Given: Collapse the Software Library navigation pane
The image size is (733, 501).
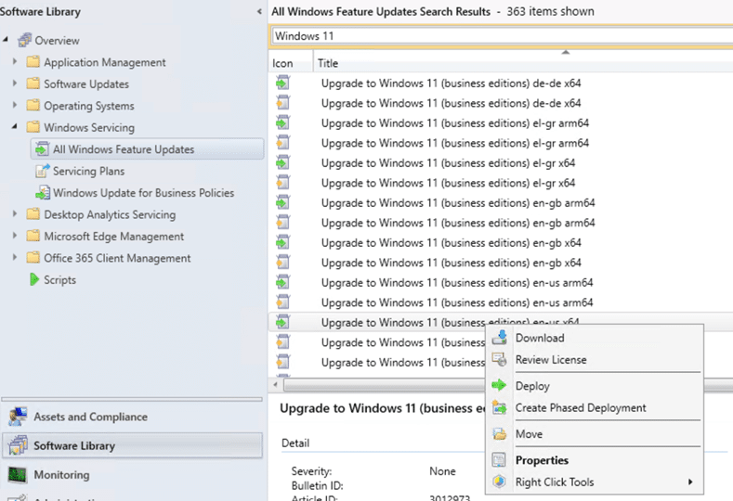Looking at the screenshot, I should coord(259,12).
